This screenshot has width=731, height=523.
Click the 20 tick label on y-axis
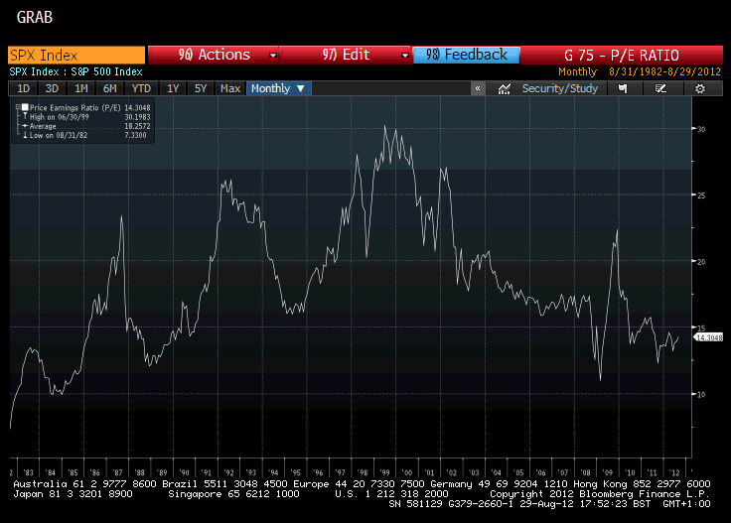[x=701, y=262]
